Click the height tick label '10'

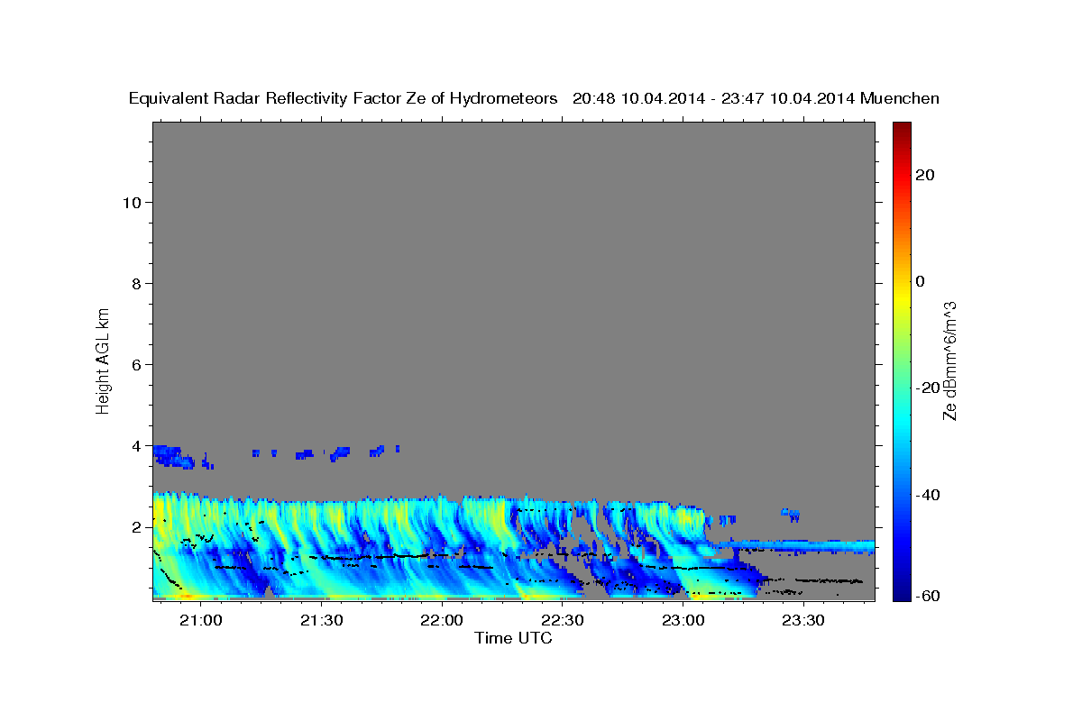pos(132,202)
